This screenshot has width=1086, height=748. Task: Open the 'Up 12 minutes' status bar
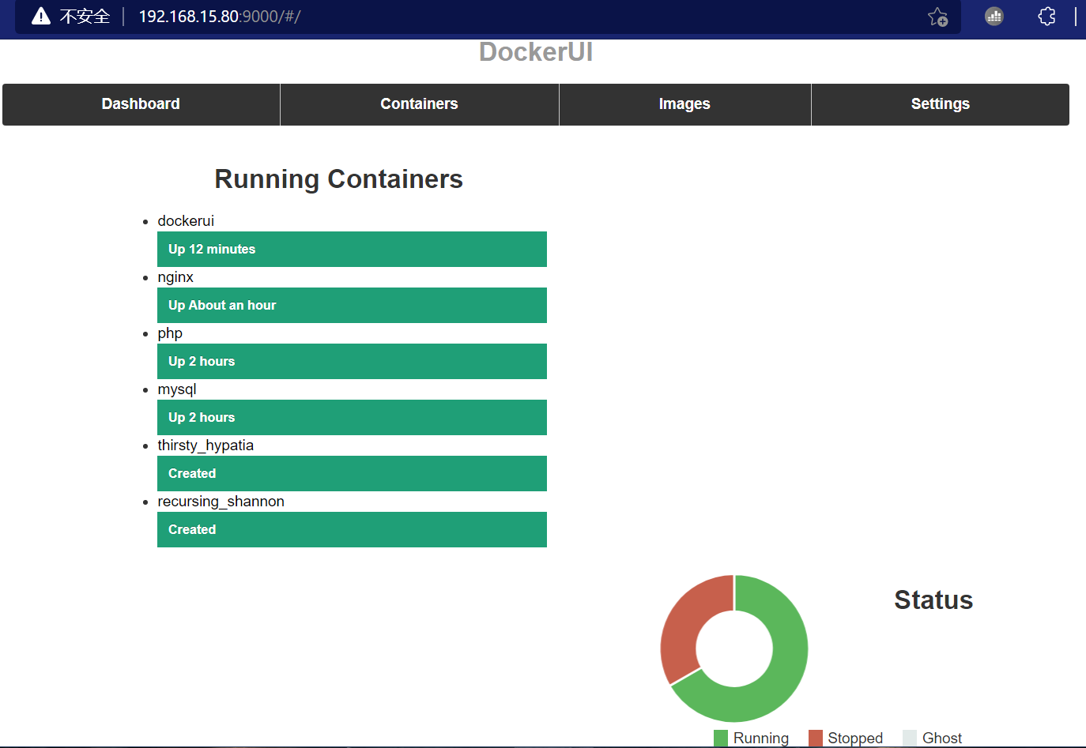point(352,250)
